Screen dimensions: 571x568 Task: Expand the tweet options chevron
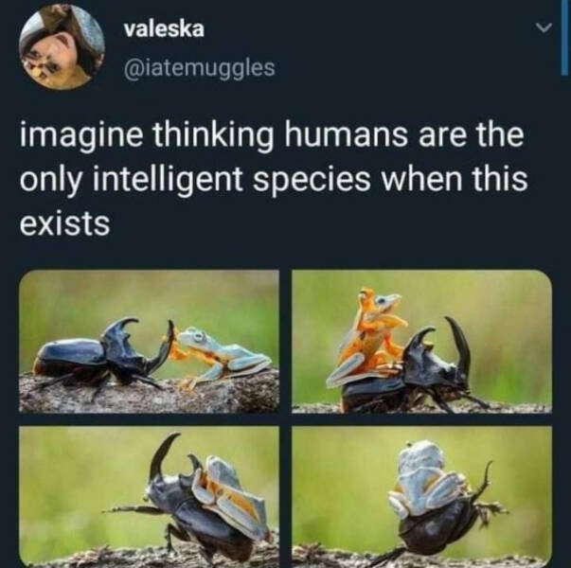544,28
